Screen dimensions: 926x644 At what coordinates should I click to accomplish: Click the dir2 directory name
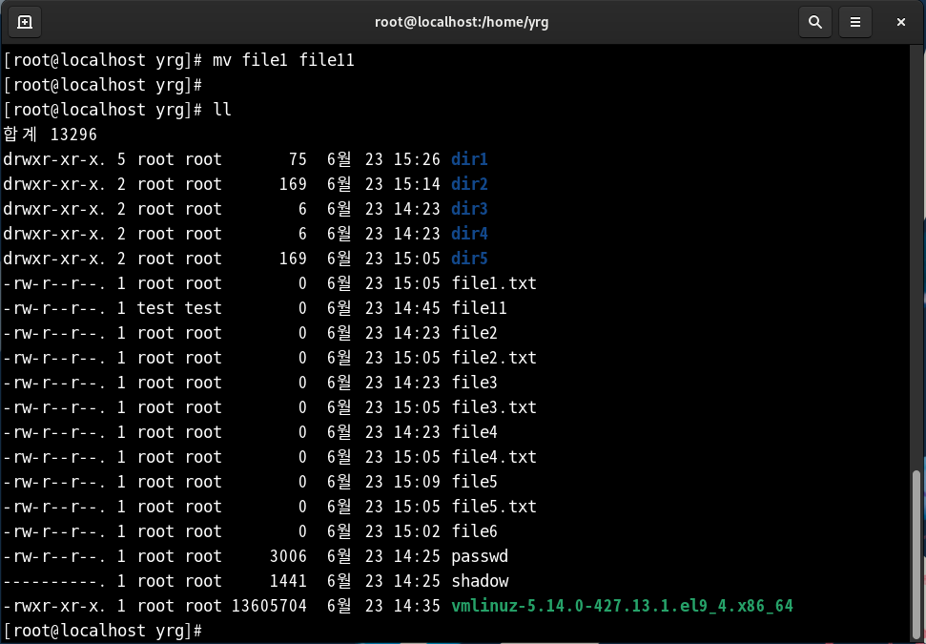[x=469, y=184]
